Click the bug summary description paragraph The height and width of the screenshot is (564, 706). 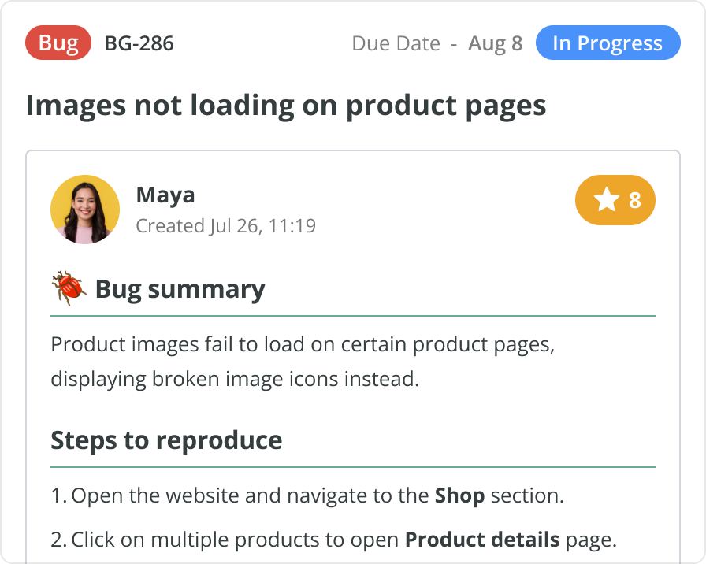pos(302,345)
